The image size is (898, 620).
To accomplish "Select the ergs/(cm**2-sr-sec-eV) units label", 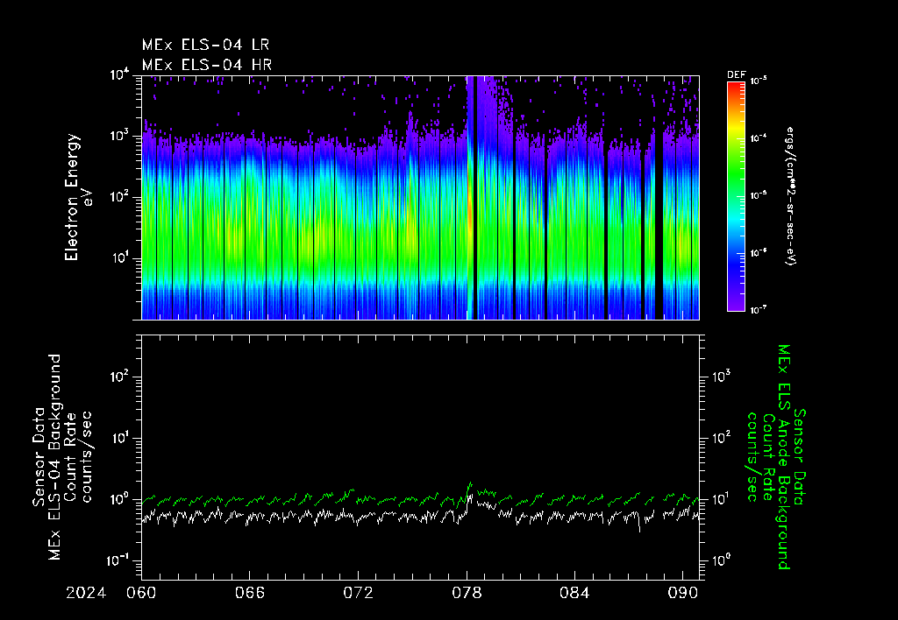I will 792,195.
